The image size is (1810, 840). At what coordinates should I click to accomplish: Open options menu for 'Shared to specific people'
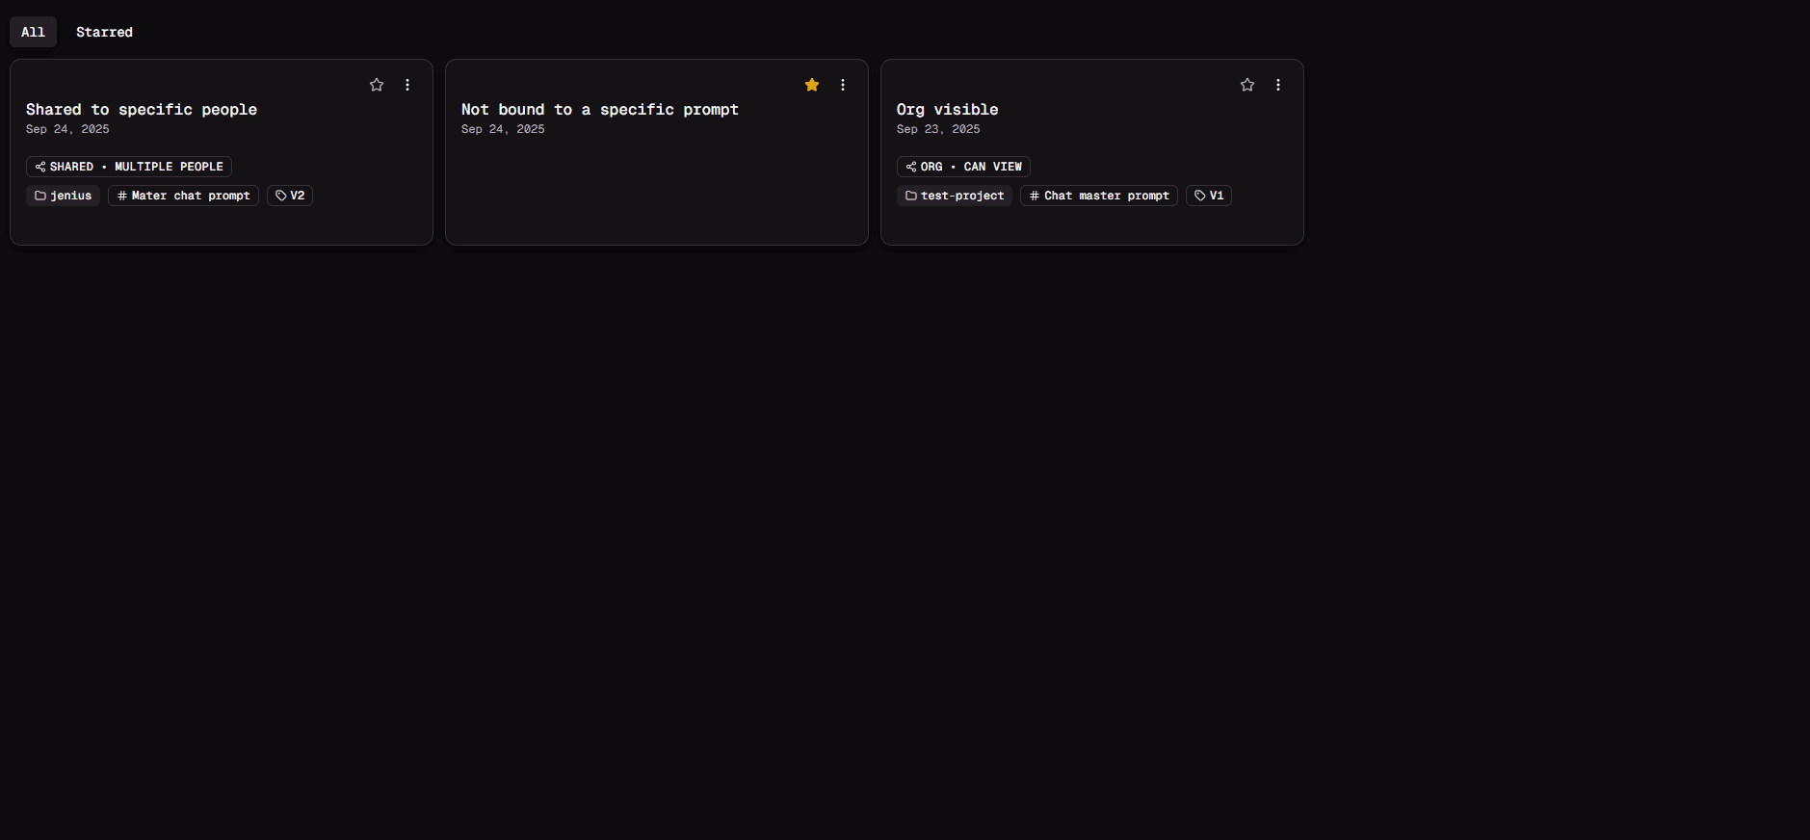tap(407, 85)
